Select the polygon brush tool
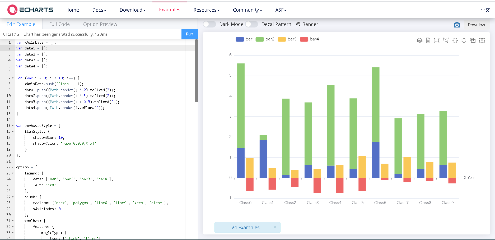Screen dimensions: 495x240 [x=446, y=40]
